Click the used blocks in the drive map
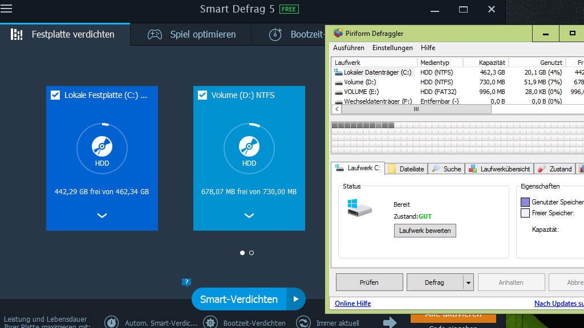The height and width of the screenshot is (328, 584). tap(363, 125)
